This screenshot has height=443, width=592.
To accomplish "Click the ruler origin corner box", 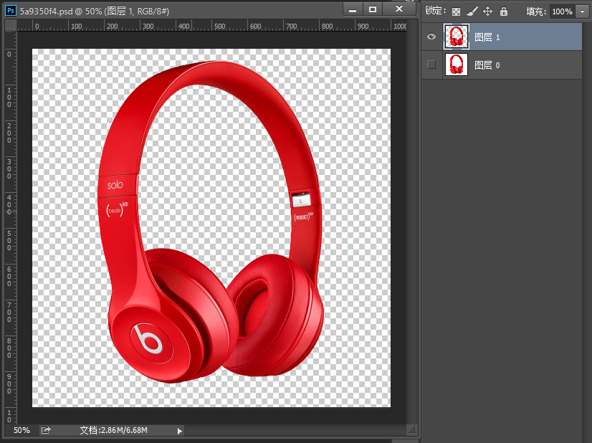I will point(11,25).
